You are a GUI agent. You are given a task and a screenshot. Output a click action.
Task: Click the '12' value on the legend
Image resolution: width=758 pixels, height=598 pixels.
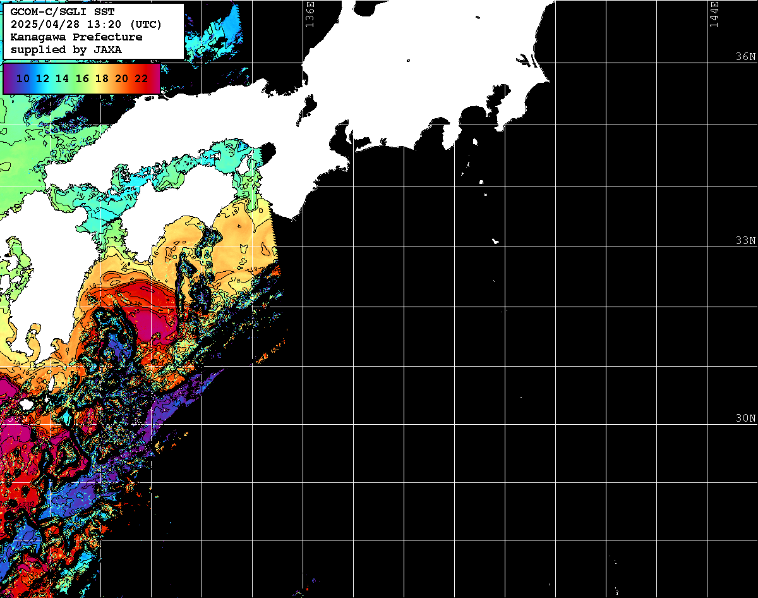(x=42, y=79)
